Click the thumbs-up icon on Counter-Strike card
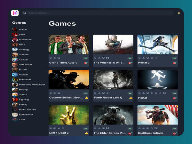Image resolution: width=192 pixels, height=144 pixels. [86, 98]
